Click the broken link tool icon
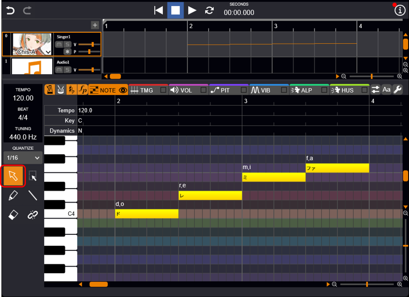 point(33,215)
